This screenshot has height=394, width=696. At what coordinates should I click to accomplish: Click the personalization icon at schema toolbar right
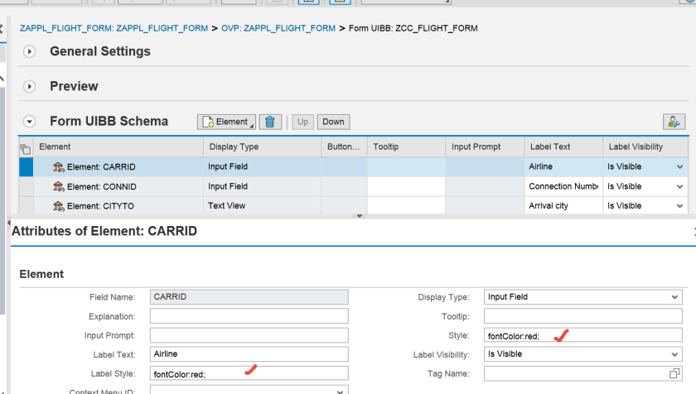[x=674, y=122]
